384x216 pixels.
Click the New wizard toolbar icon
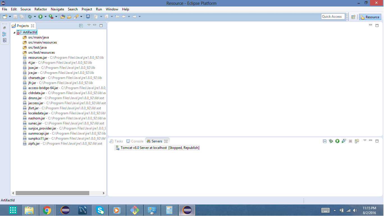(5, 17)
